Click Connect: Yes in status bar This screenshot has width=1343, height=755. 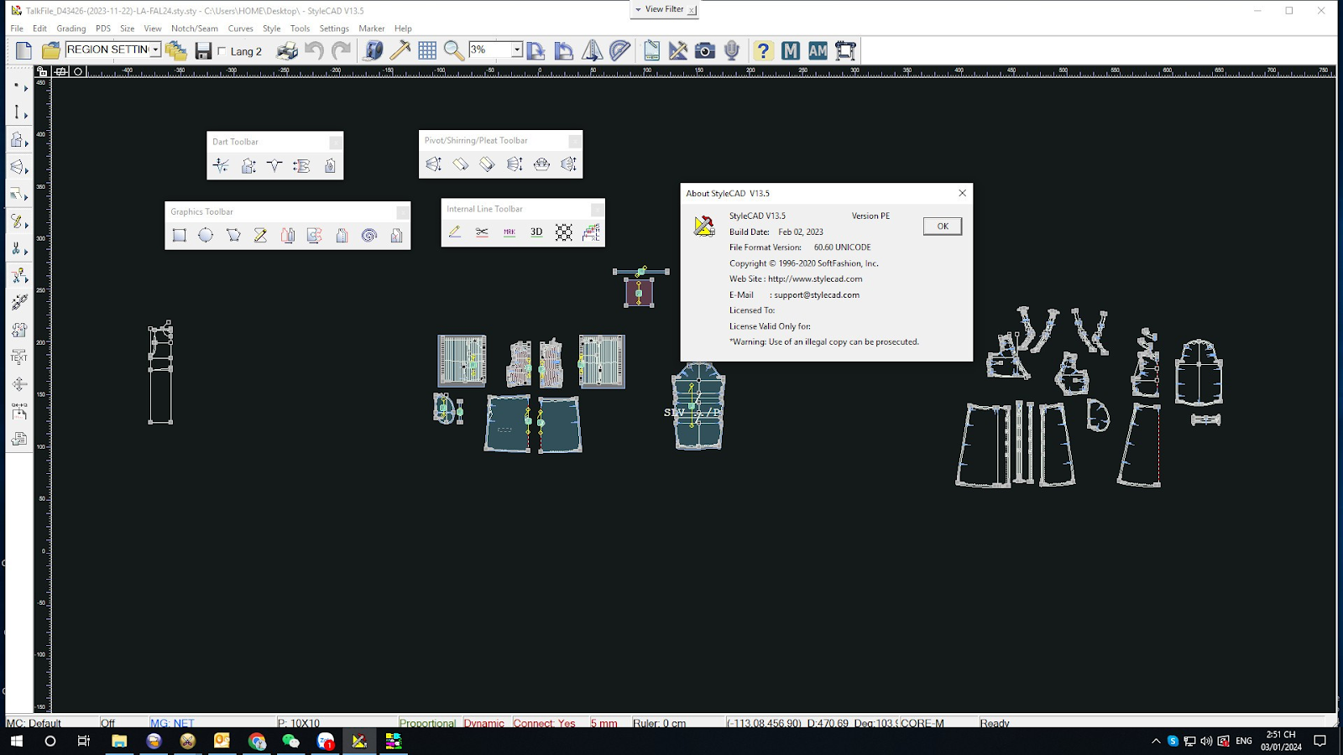pos(545,723)
